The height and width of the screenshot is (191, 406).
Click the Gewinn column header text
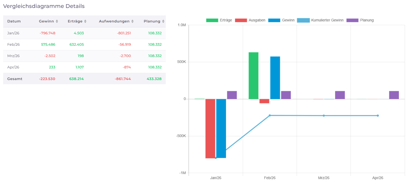tap(46, 21)
